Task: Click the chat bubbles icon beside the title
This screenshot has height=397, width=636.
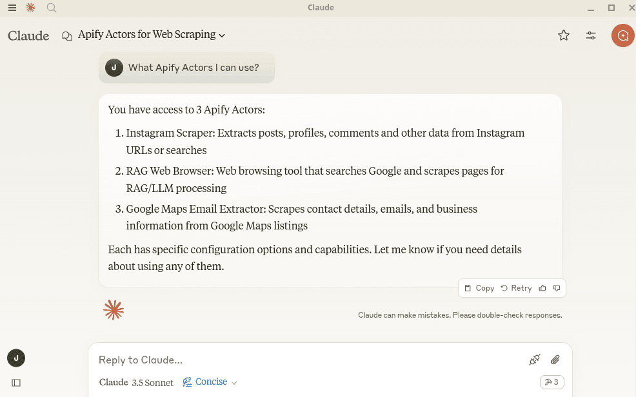Action: coord(67,36)
